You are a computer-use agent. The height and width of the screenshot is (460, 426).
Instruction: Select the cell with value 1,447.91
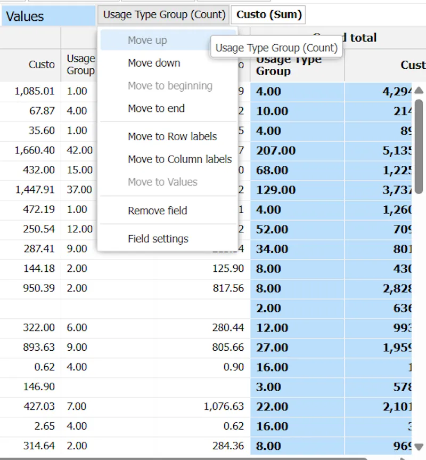coord(30,190)
